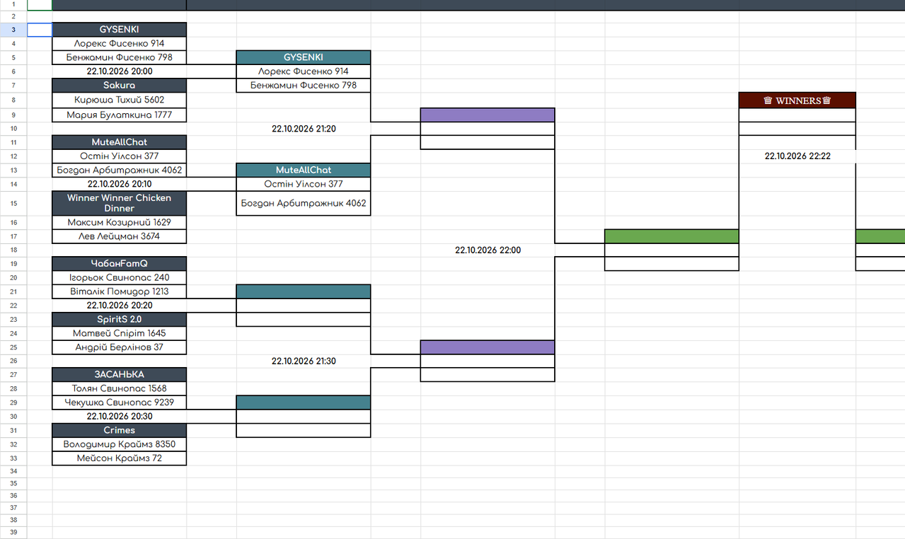Click the 'Мейсон Краймз 72' cell
Screen dimensions: 905x539
click(120, 458)
